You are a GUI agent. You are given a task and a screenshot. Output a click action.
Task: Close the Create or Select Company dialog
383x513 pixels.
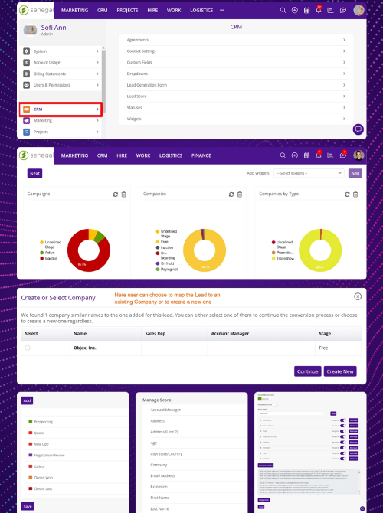coord(358,296)
